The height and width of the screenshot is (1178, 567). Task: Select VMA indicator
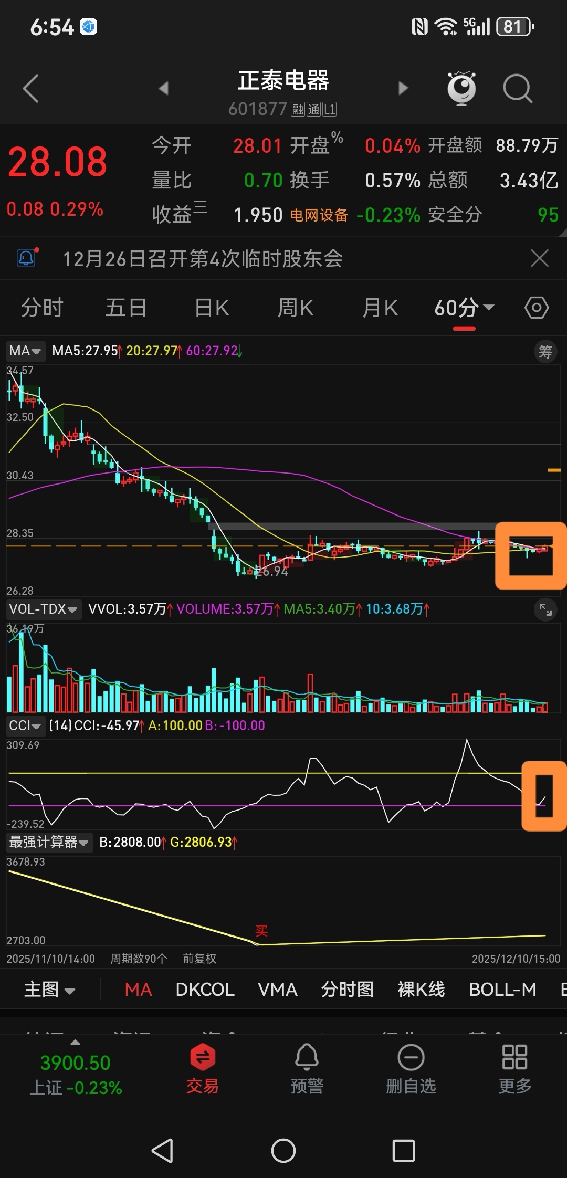pos(278,990)
